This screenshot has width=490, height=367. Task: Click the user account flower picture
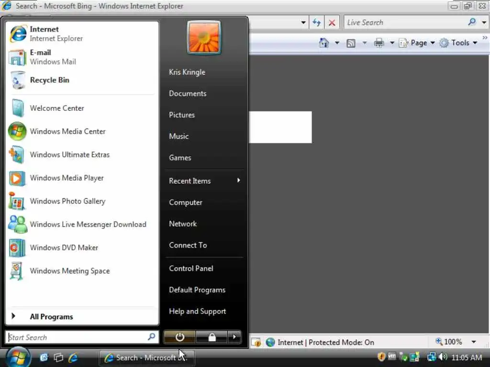click(x=204, y=37)
